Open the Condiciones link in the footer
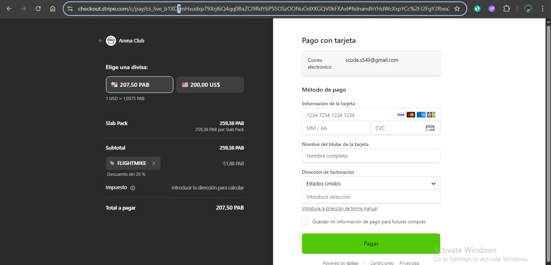 382,263
